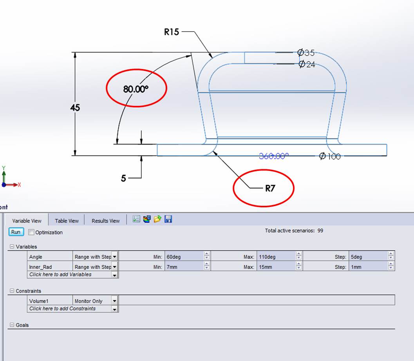
Task: Switch to the Table View tab
Action: (67, 221)
